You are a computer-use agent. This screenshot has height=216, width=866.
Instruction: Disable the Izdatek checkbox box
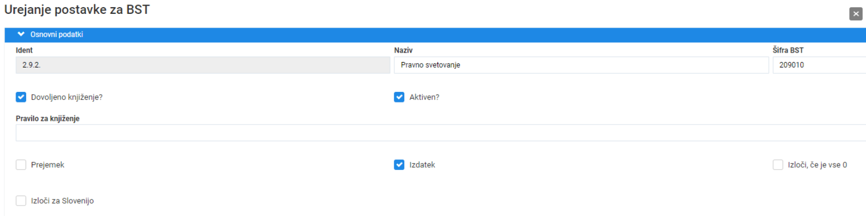pos(399,164)
